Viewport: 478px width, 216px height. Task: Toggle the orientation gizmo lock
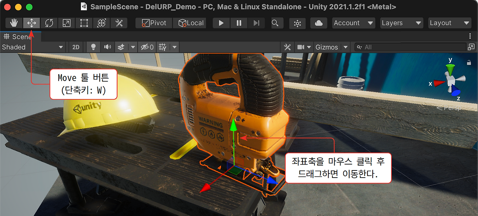click(469, 63)
